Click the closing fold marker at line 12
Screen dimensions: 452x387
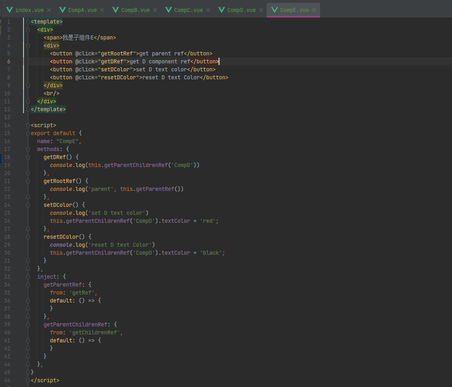pyautogui.click(x=28, y=110)
